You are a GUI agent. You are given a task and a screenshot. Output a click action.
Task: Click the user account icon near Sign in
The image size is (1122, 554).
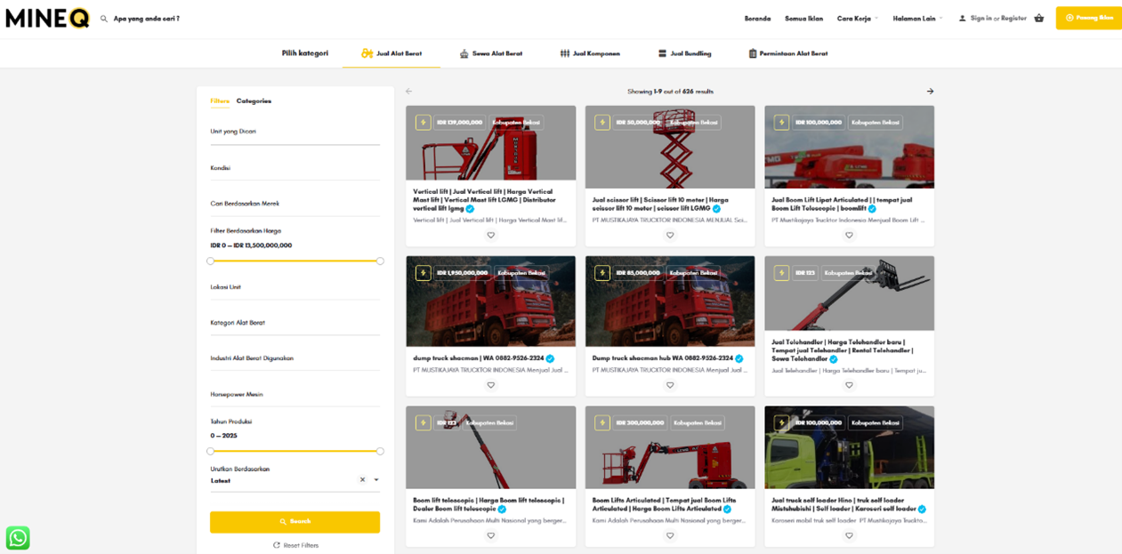[962, 18]
